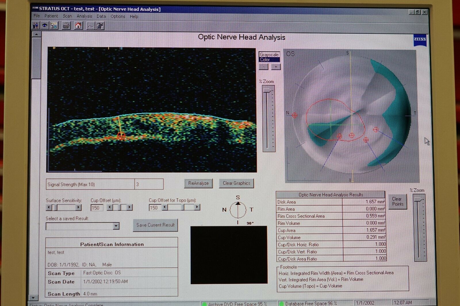Click the red circle marker on OCT scan
The height and width of the screenshot is (306, 460).
[x=121, y=136]
